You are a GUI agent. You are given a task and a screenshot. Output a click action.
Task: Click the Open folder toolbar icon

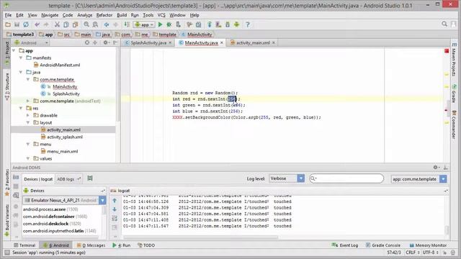click(x=8, y=24)
